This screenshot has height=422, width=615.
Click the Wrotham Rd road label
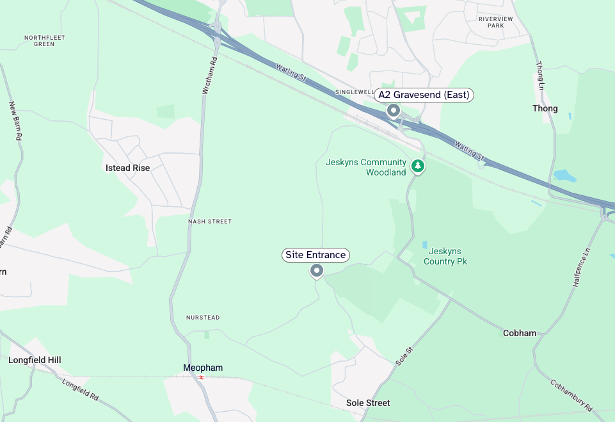pyautogui.click(x=209, y=76)
